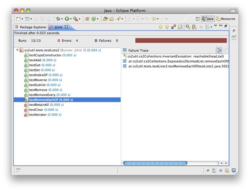
Task: Click the Rerun Test icon
Action: (187, 27)
